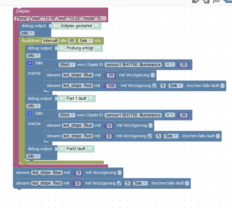
Task: Open Sek dropdown on led_stripe Red 100 block
Action: point(176,86)
